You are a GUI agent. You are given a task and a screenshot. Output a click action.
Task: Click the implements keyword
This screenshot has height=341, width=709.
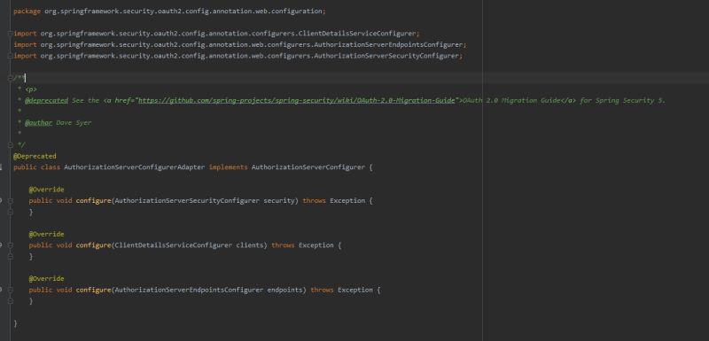pyautogui.click(x=229, y=167)
